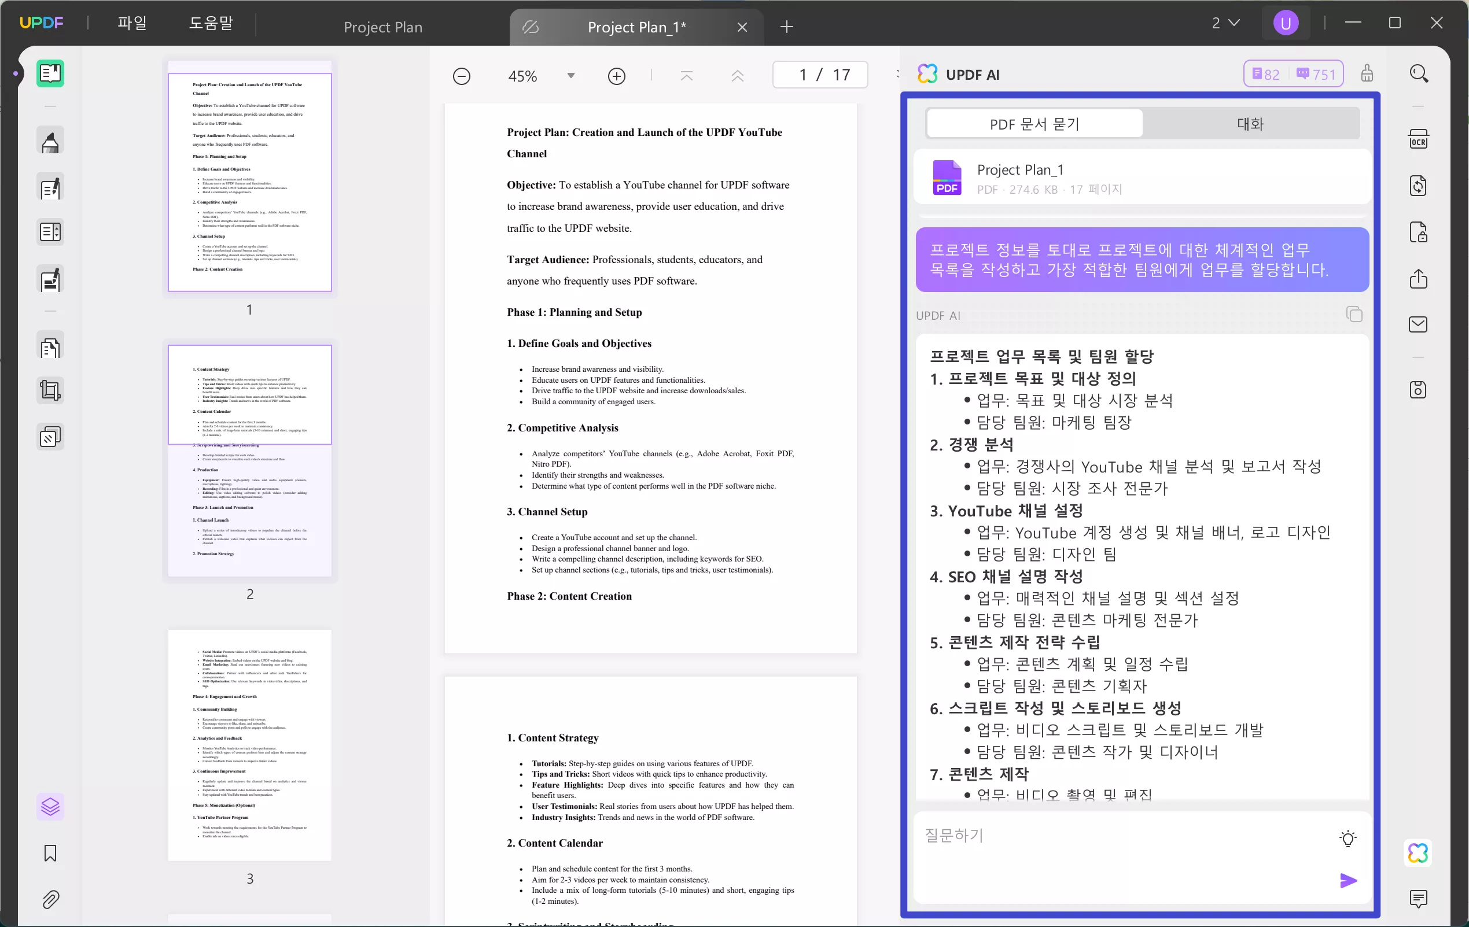This screenshot has height=927, width=1469.
Task: Click the Save as other icon
Action: (x=1418, y=390)
